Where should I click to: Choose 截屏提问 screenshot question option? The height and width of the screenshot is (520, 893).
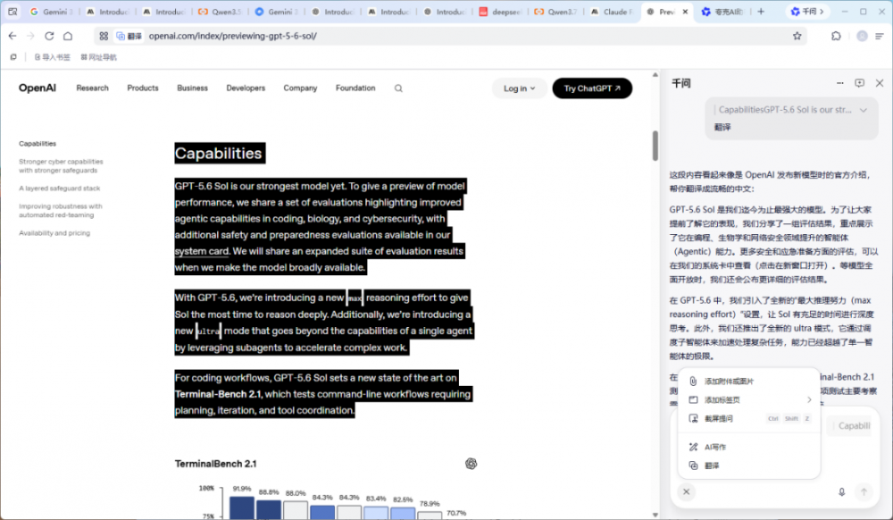coord(749,419)
